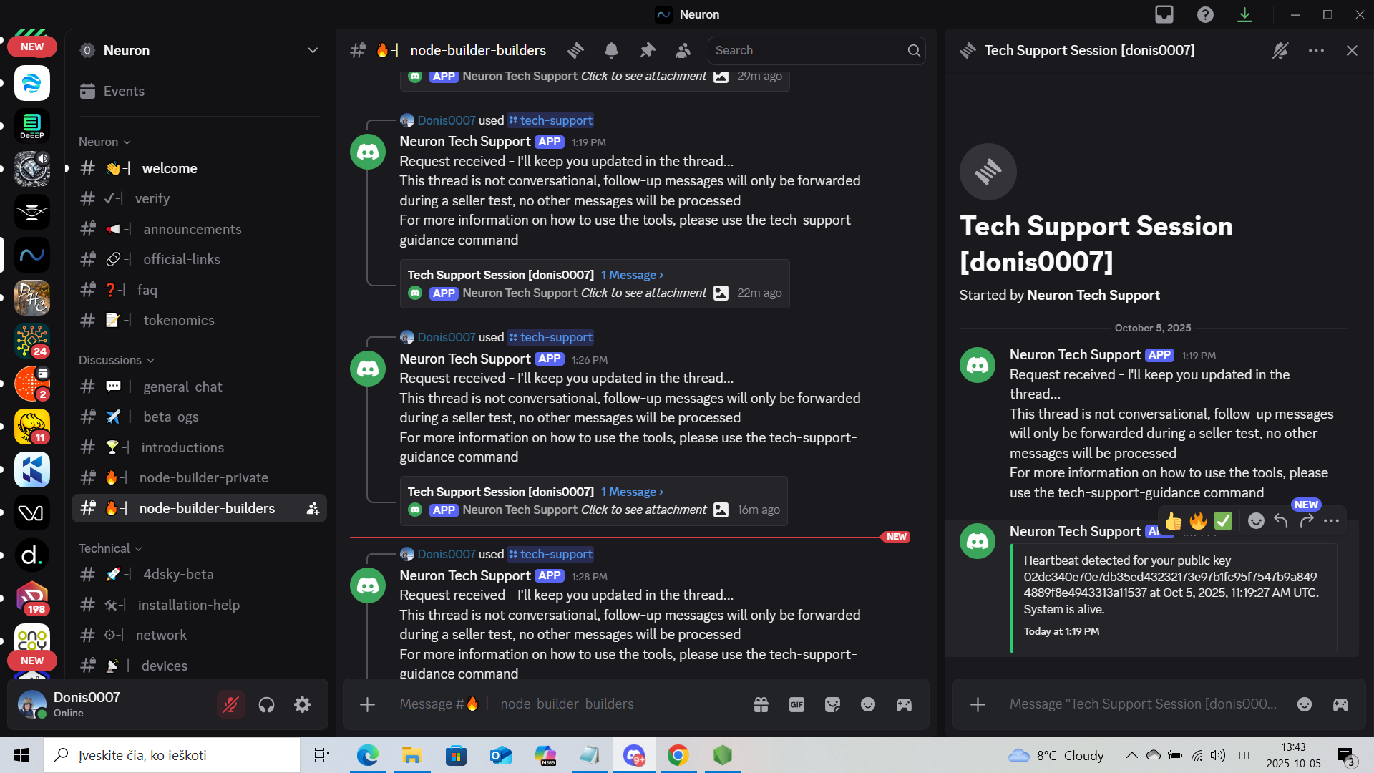Image resolution: width=1374 pixels, height=773 pixels.
Task: Click tech-support command at 1:28 PM message
Action: tap(551, 554)
